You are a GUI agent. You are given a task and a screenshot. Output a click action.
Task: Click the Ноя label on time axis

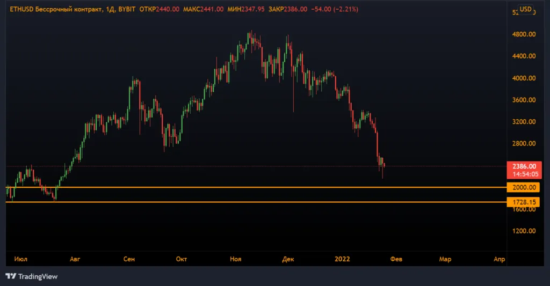click(x=235, y=259)
